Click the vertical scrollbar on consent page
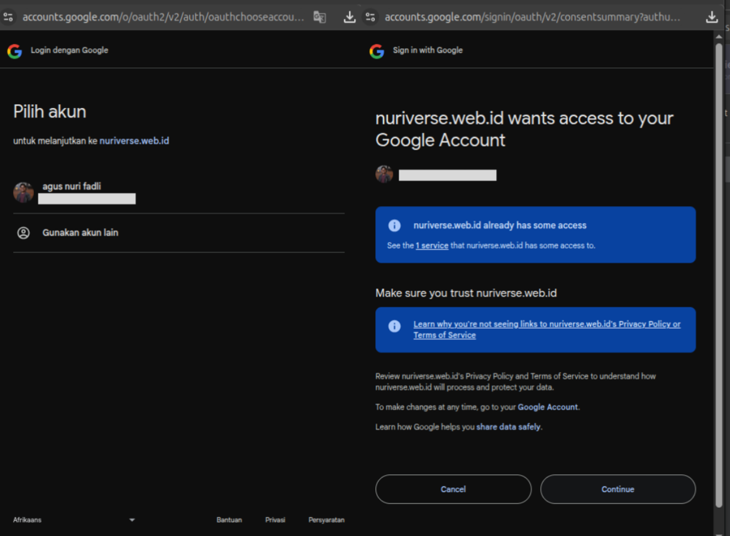Viewport: 730px width, 536px height. click(719, 275)
